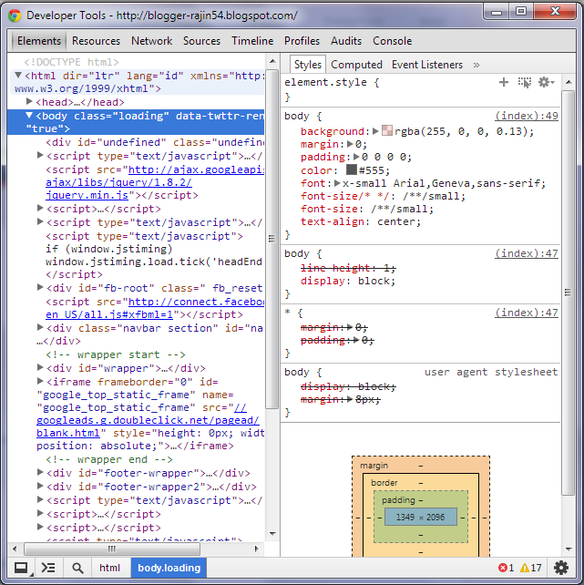Open #555 color swatch picker

tap(352, 169)
